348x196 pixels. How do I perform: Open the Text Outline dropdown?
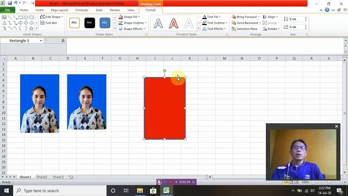(215, 23)
